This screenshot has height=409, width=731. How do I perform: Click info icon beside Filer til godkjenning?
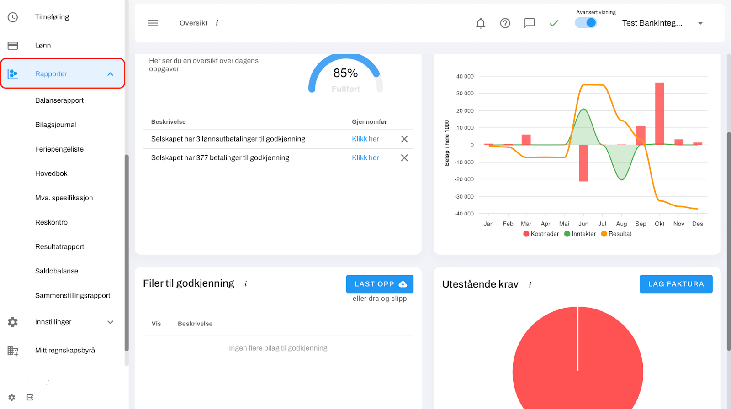246,284
